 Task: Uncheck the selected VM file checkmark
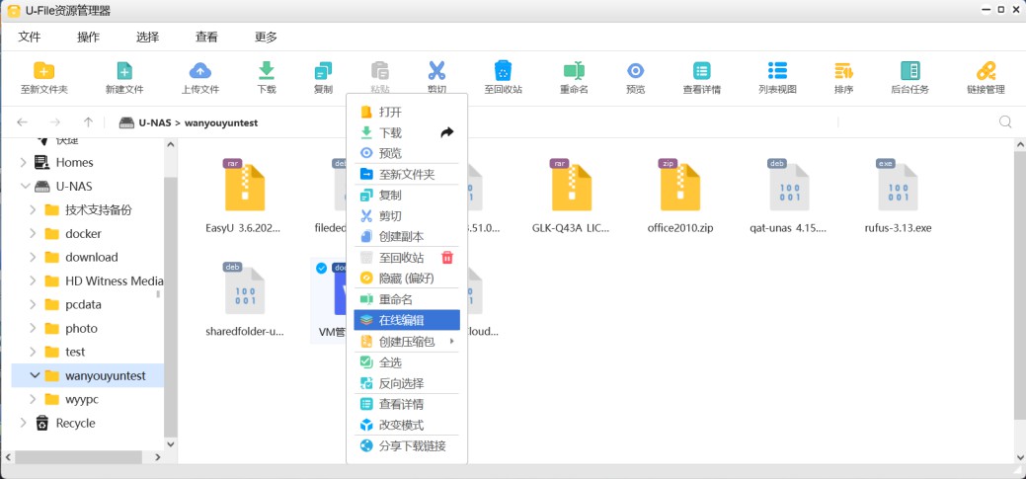pos(321,269)
